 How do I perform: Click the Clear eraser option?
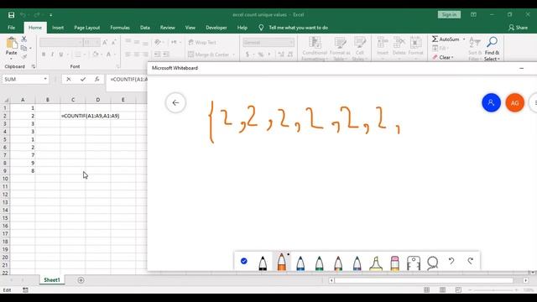point(442,57)
